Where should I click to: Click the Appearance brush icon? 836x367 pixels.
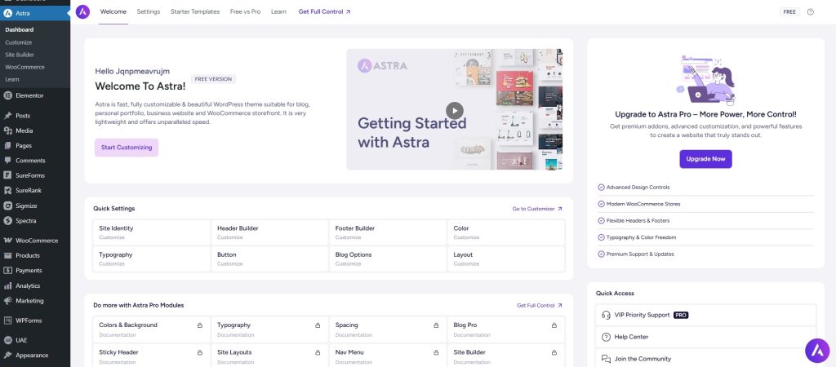coord(7,356)
